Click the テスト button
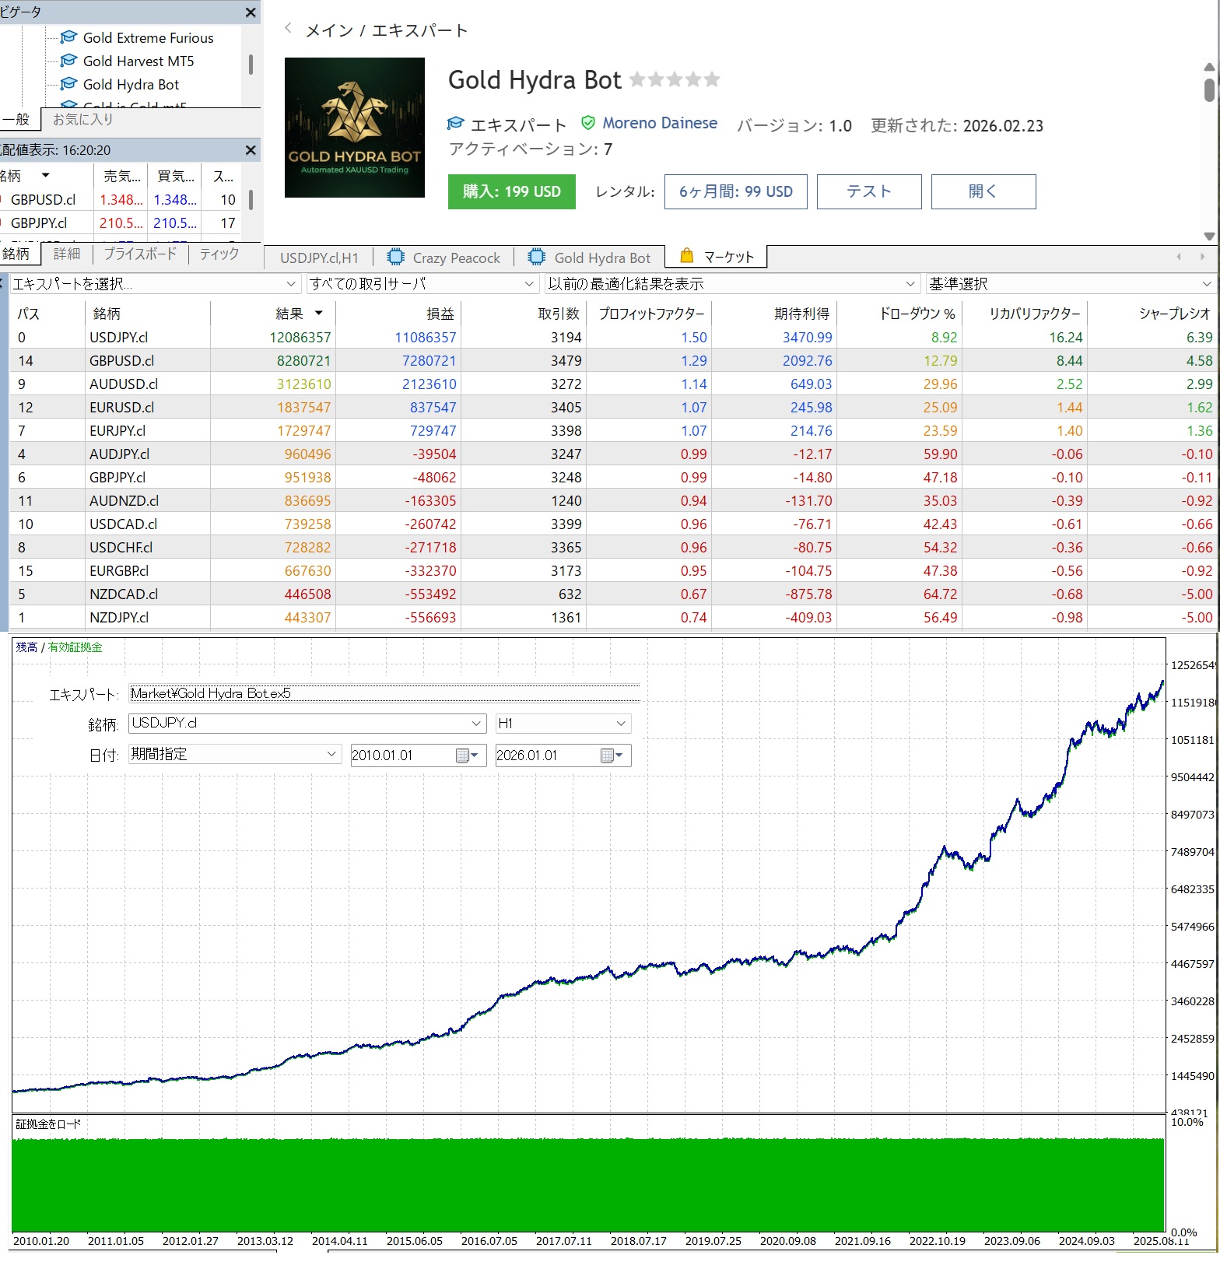Image resolution: width=1220 pixels, height=1262 pixels. [x=869, y=191]
